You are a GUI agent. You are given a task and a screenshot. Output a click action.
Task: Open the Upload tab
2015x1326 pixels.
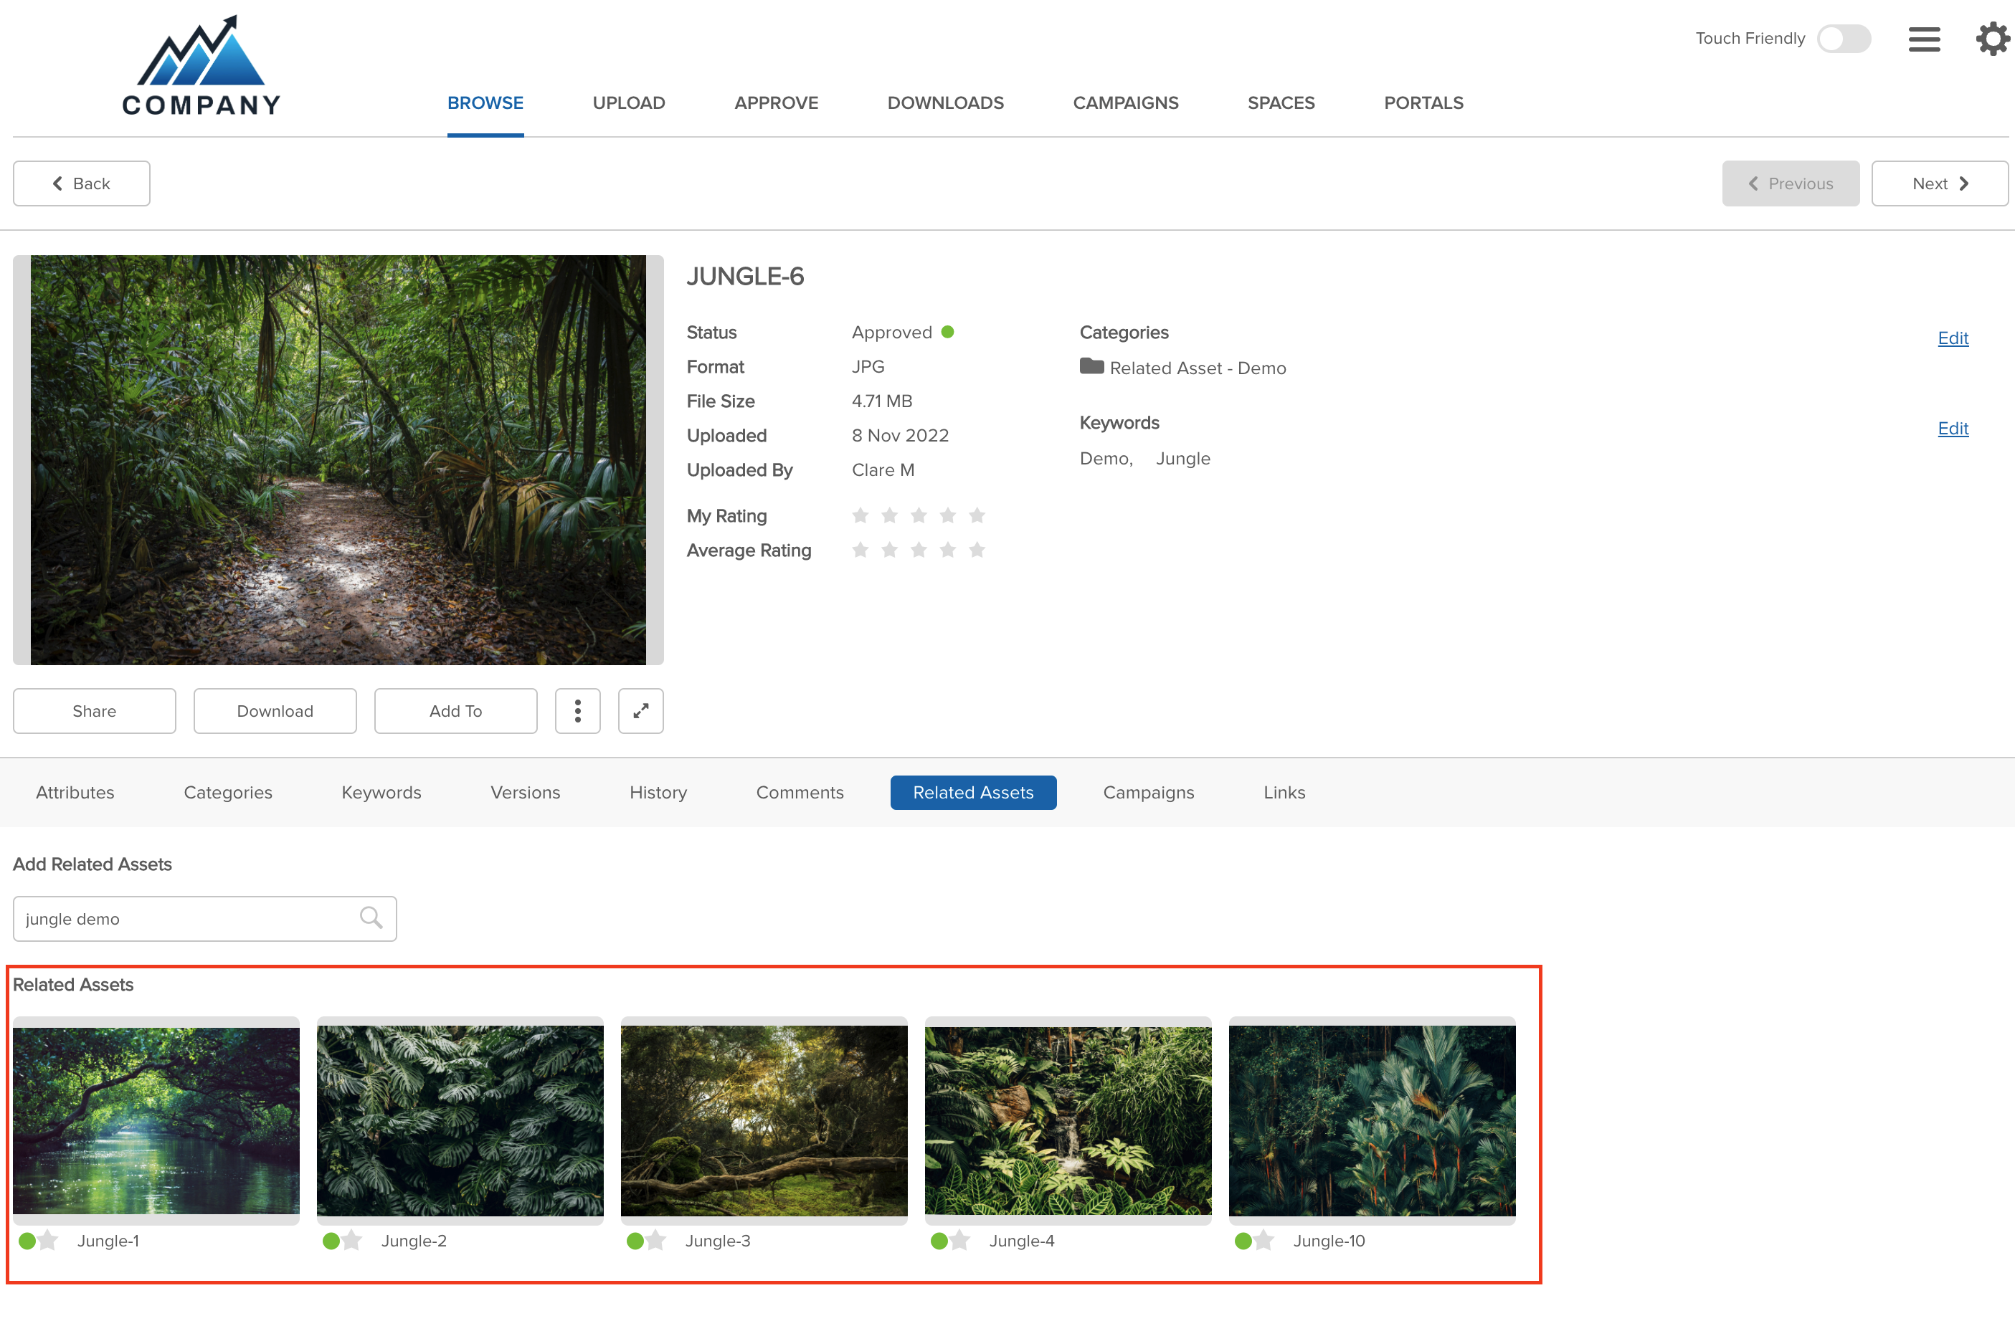coord(629,103)
